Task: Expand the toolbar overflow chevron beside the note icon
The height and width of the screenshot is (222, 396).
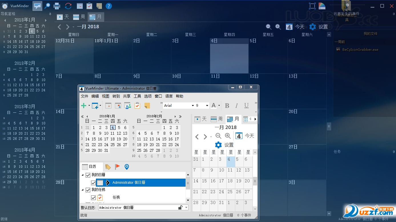Action: (161, 103)
